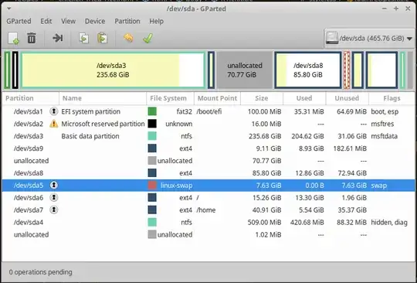Click the '0 operations pending' status text

pos(40,272)
